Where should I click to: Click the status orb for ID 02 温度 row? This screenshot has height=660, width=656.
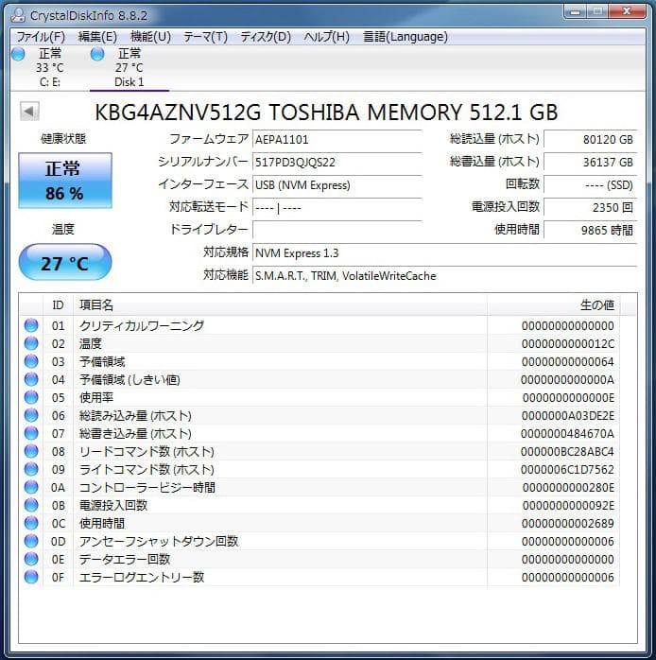[31, 343]
